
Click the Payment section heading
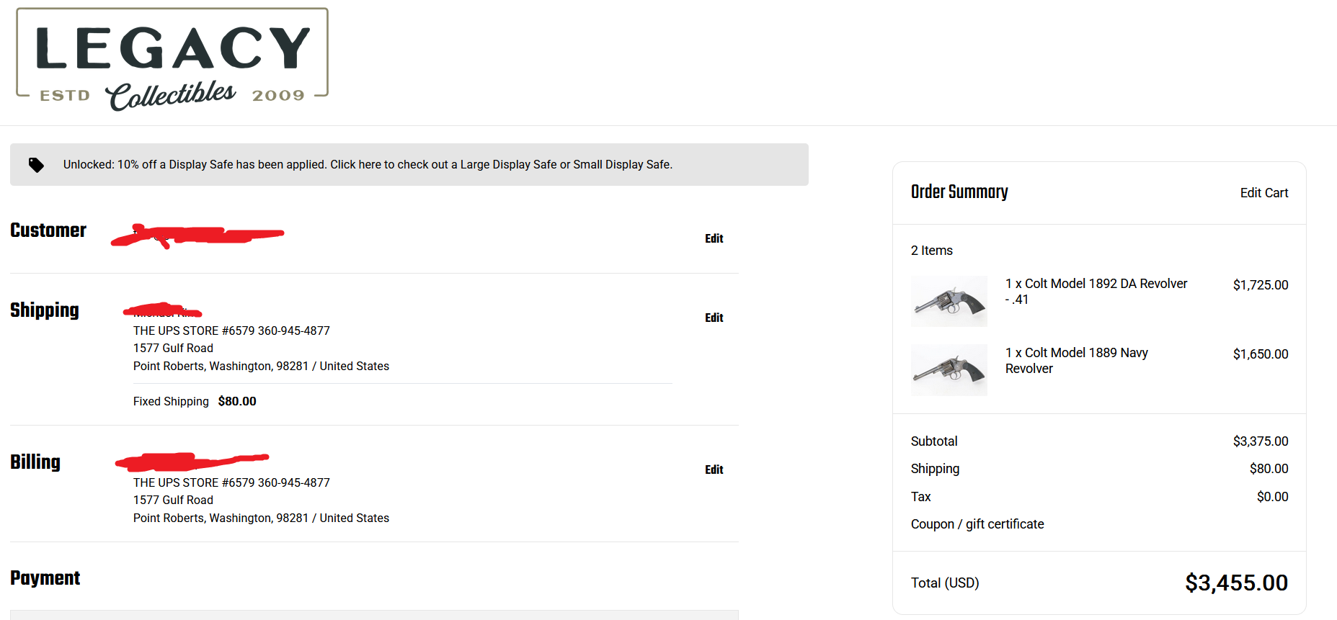45,578
